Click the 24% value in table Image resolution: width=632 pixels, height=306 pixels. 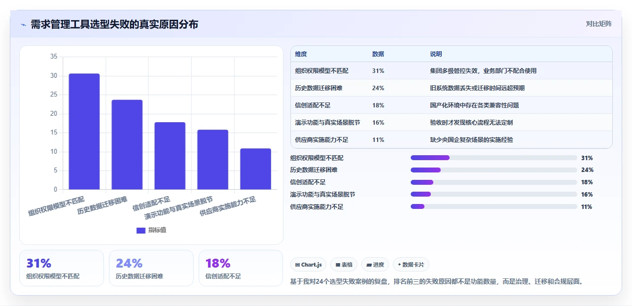coord(378,88)
